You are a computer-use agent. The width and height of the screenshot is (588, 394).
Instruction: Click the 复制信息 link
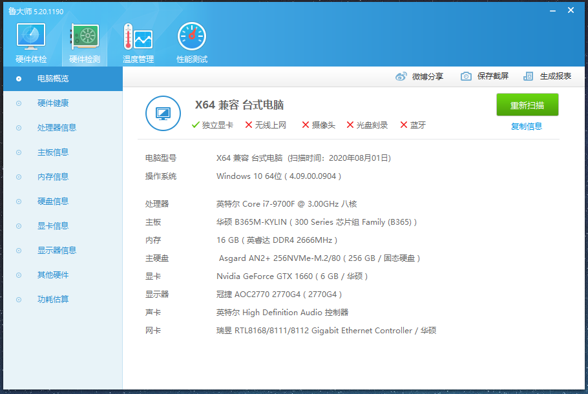[527, 127]
